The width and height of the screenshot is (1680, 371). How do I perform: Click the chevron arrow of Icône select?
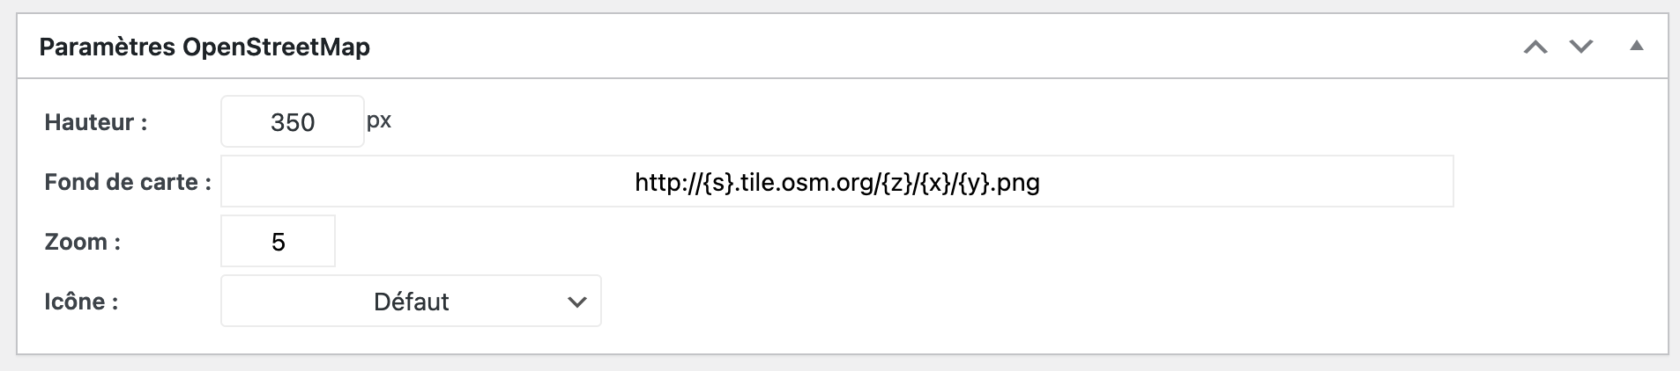(577, 302)
